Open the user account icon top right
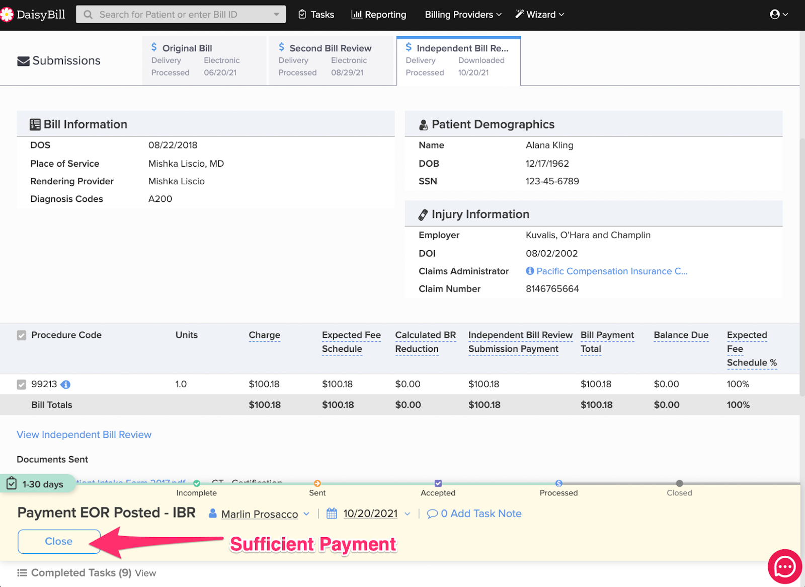 (x=775, y=14)
